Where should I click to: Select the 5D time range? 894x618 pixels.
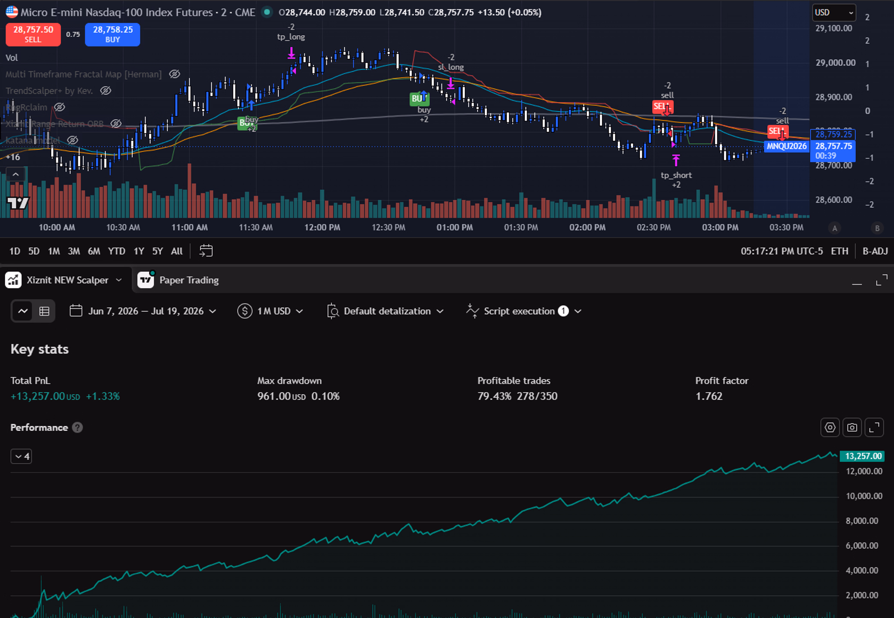(34, 251)
